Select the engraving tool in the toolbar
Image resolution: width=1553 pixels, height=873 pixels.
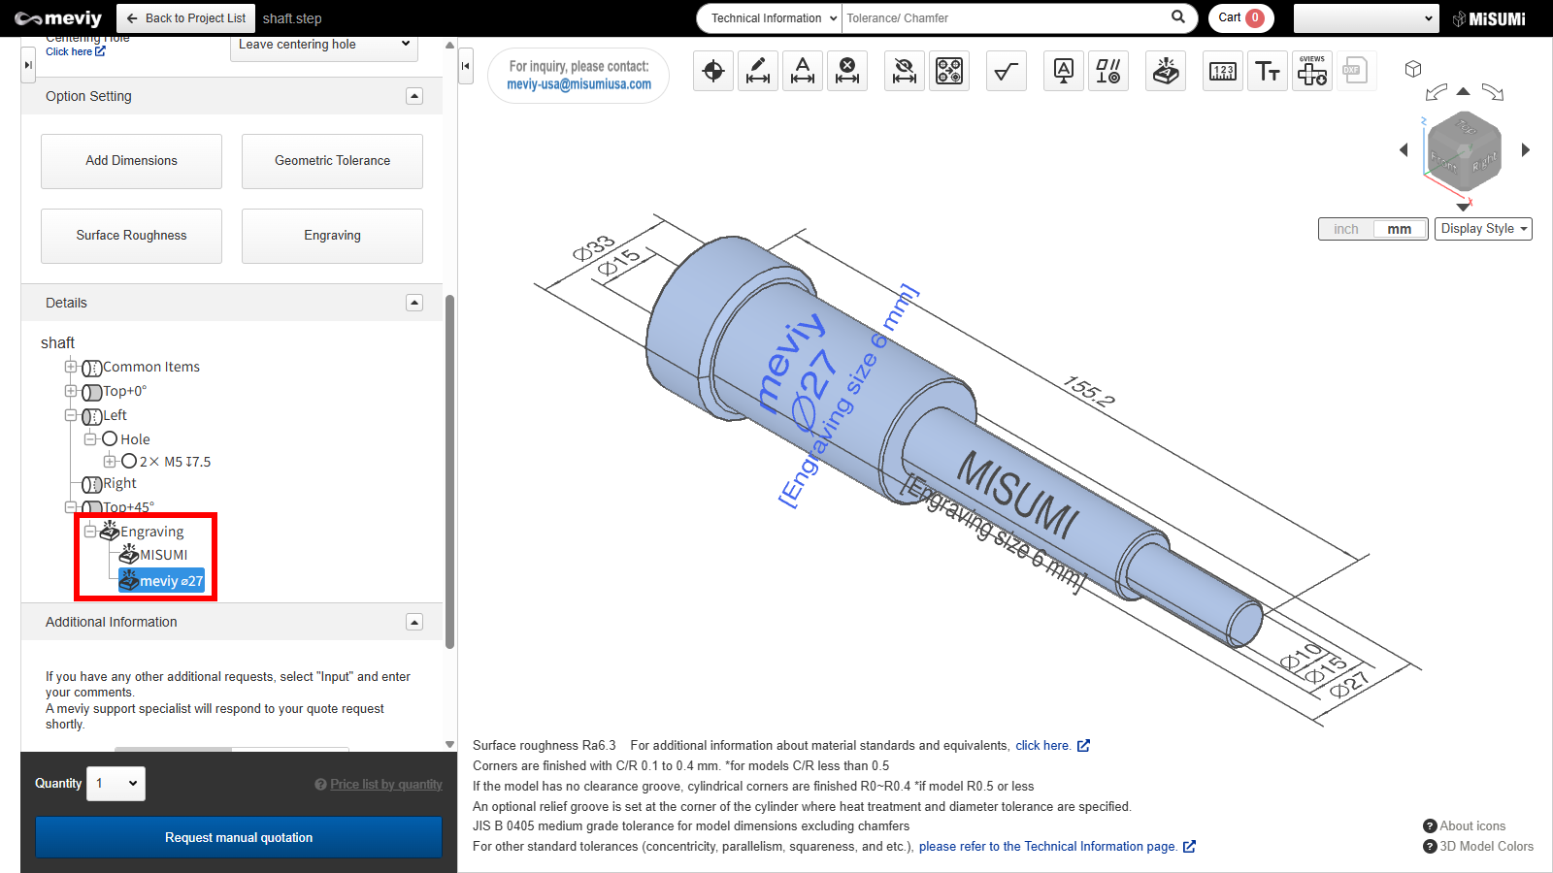(x=1166, y=71)
